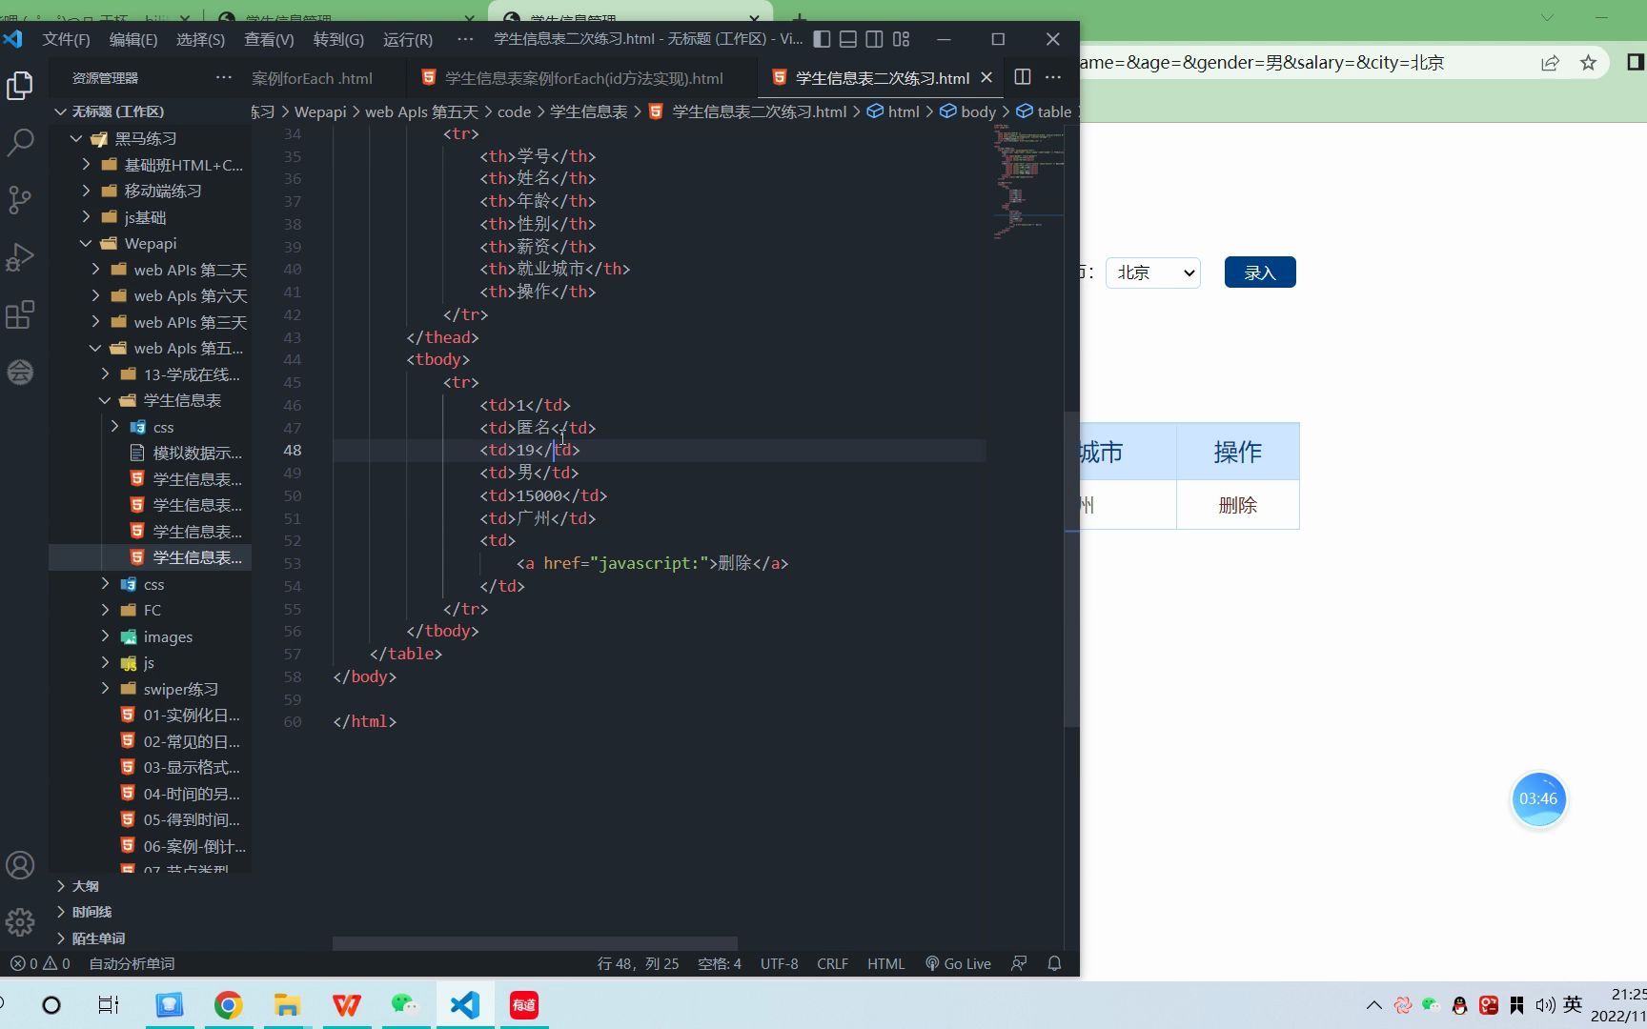The image size is (1647, 1029).
Task: Open the Run and Debug view
Action: tap(20, 257)
